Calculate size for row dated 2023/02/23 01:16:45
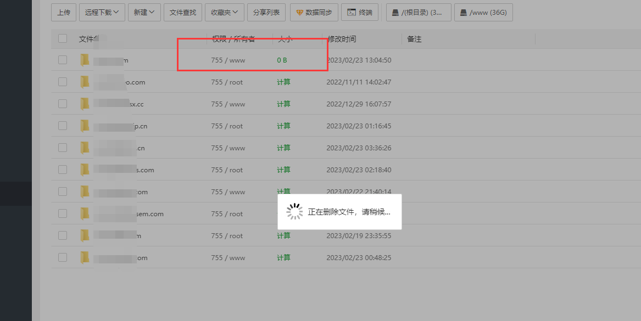Screen dimensions: 641x321 tap(284, 126)
